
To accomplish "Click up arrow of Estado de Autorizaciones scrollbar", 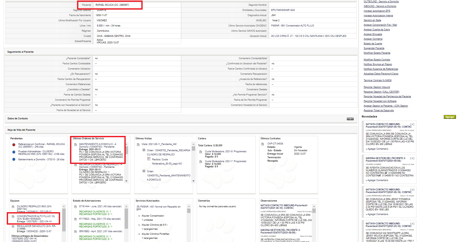I will tap(126, 206).
